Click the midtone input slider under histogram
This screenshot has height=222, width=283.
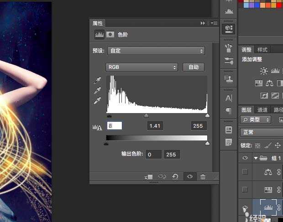pyautogui.click(x=146, y=116)
